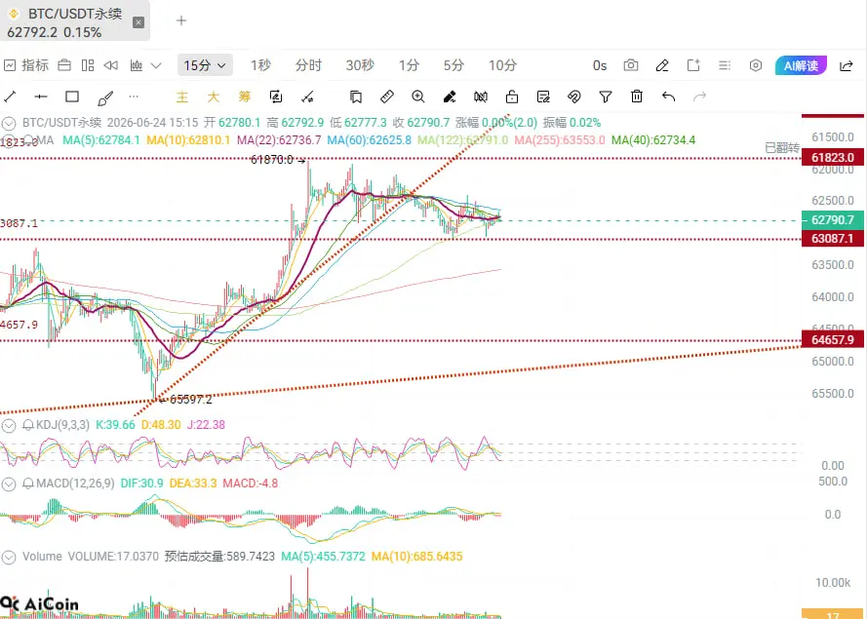Click the 已翻转 flipped axis label
Image resolution: width=867 pixels, height=619 pixels.
(782, 147)
